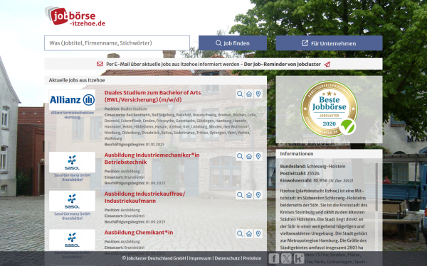Click the Informationen panel scrollbar
Screen dimensions: 427x266
tap(376, 187)
